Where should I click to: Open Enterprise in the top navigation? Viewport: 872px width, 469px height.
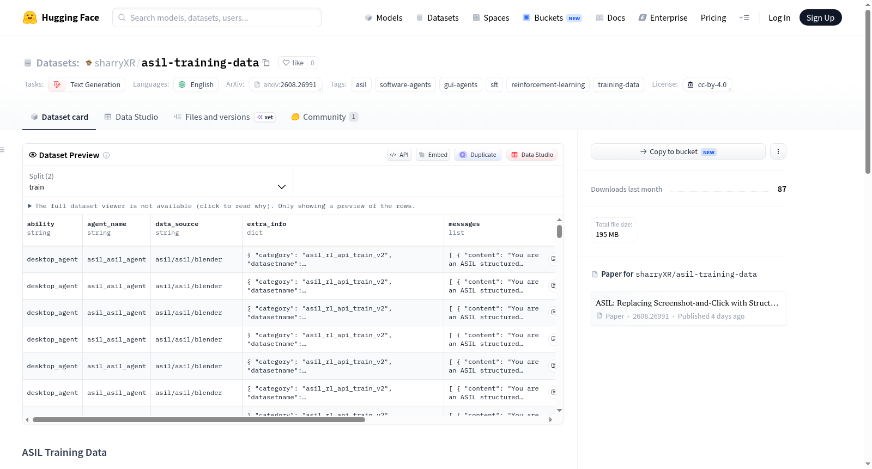point(663,17)
